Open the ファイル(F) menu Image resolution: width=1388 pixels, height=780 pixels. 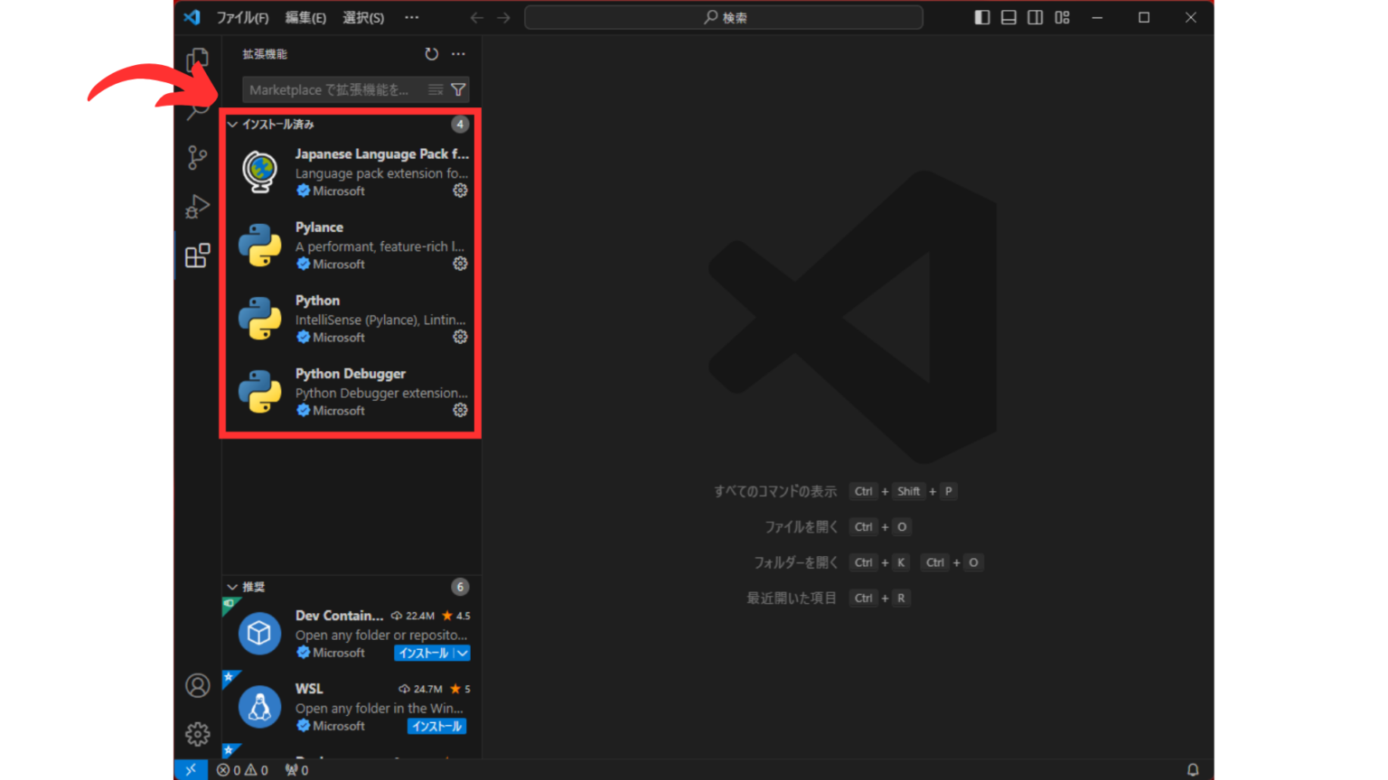[x=242, y=17]
